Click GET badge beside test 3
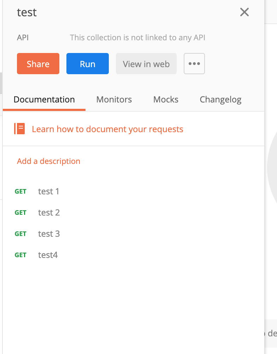The height and width of the screenshot is (354, 277). click(x=20, y=234)
